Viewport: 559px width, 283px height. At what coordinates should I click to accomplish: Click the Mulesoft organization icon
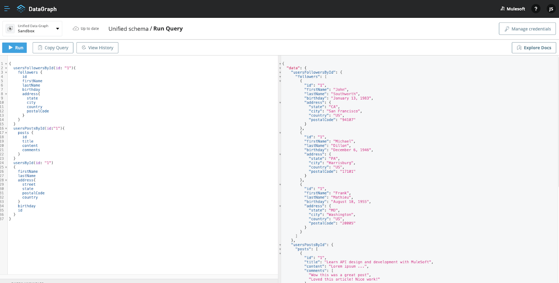[503, 9]
